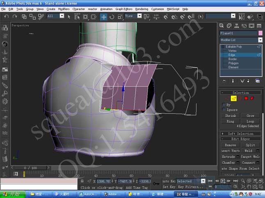Activate the Bind to Space Warp tool

click(41, 16)
